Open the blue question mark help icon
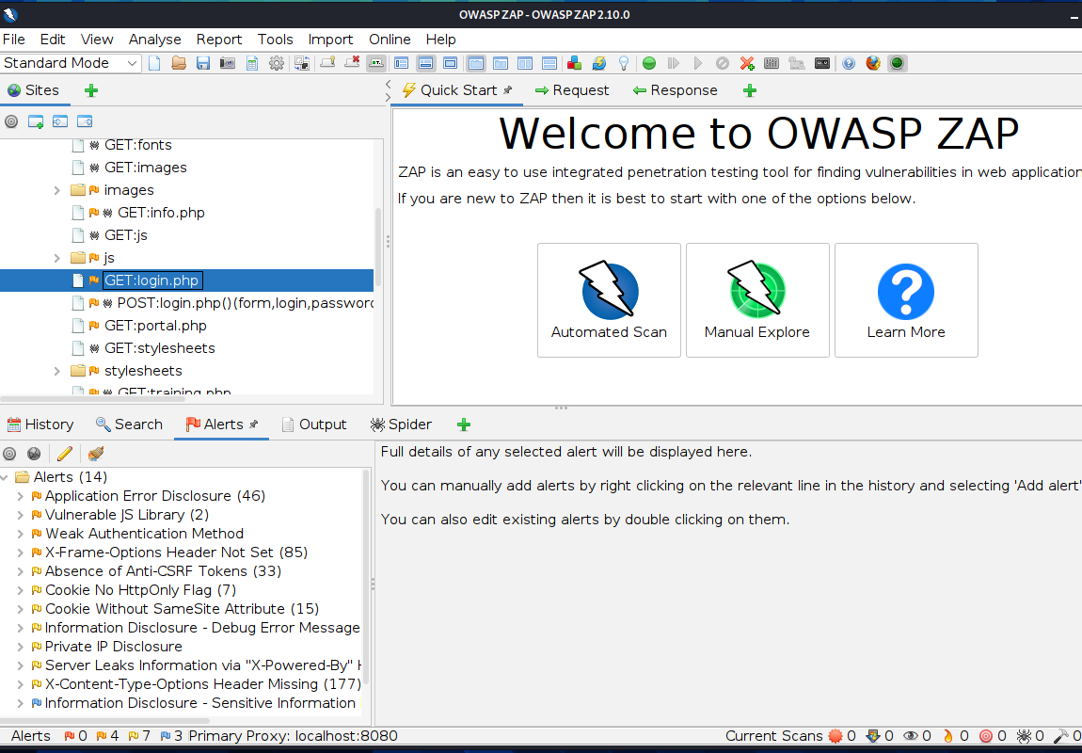 tap(848, 63)
